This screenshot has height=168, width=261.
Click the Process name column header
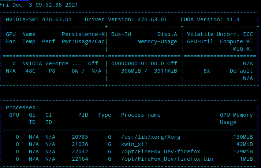(141, 115)
